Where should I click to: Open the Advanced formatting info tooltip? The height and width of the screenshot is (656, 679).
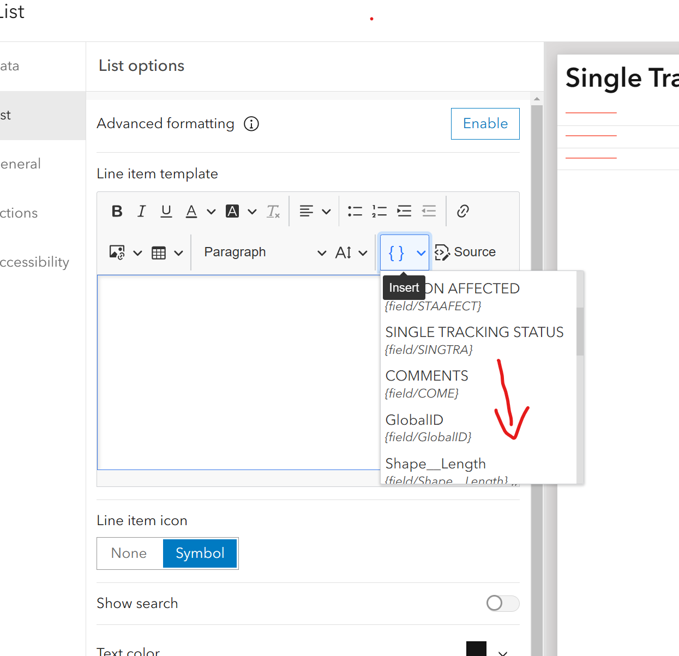pos(251,124)
